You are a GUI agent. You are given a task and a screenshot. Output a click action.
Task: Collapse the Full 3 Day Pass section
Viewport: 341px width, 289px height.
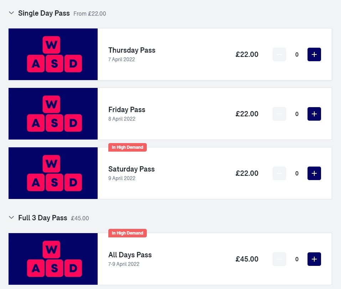pos(11,217)
